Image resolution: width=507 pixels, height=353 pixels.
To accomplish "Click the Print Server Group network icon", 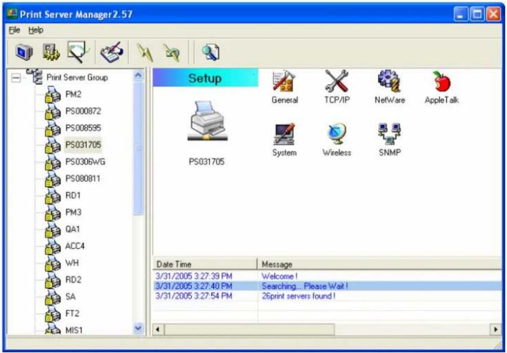I will [34, 77].
